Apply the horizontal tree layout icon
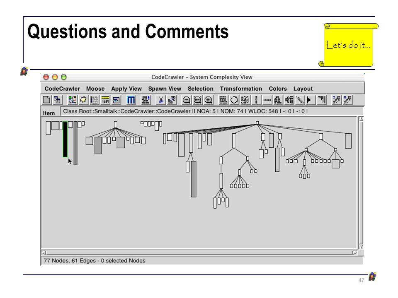The image size is (398, 298). [x=289, y=100]
